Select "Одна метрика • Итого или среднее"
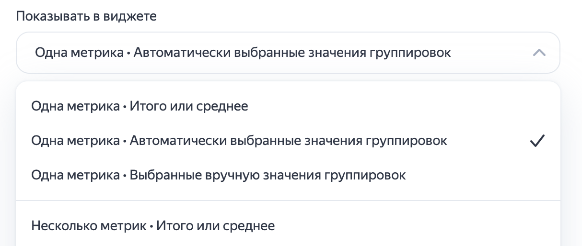Screen dimensions: 582x246 (140, 106)
